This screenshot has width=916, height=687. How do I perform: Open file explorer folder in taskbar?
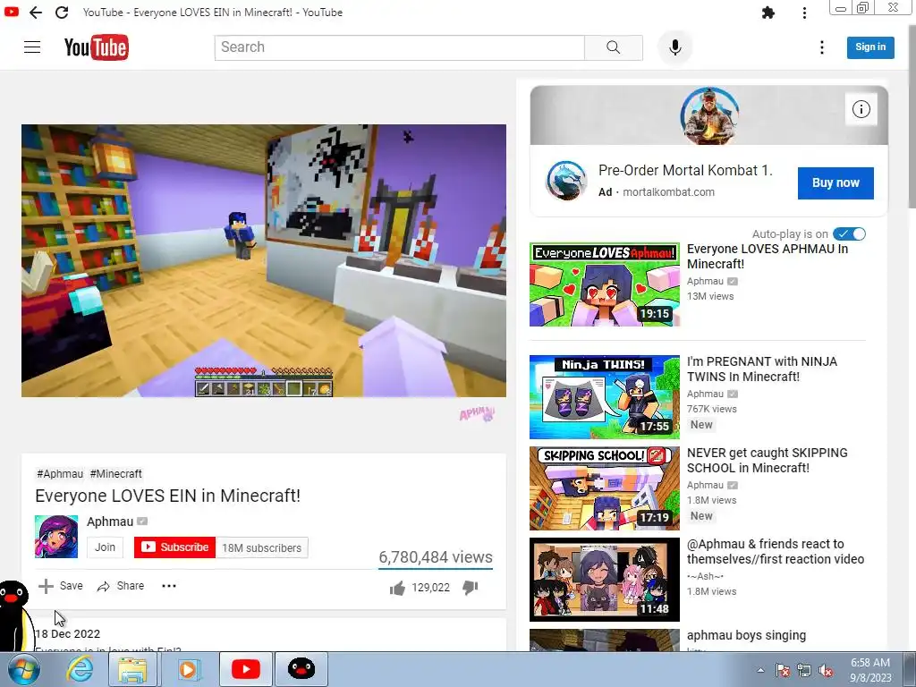[132, 669]
